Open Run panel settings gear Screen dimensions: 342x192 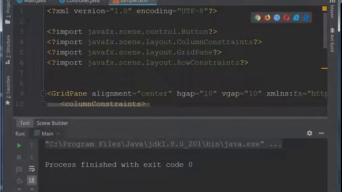(x=309, y=133)
